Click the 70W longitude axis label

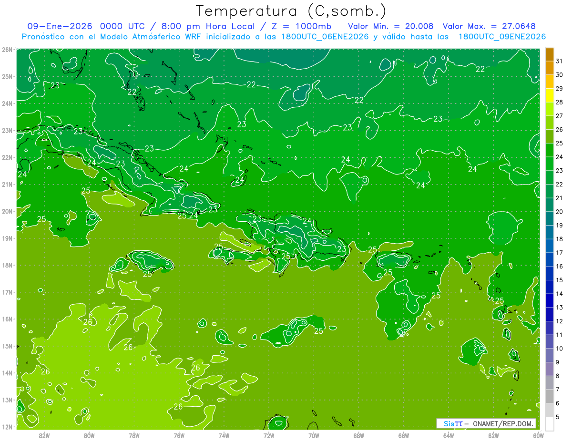[314, 435]
